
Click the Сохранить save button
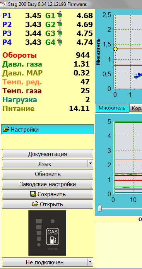coord(48,194)
